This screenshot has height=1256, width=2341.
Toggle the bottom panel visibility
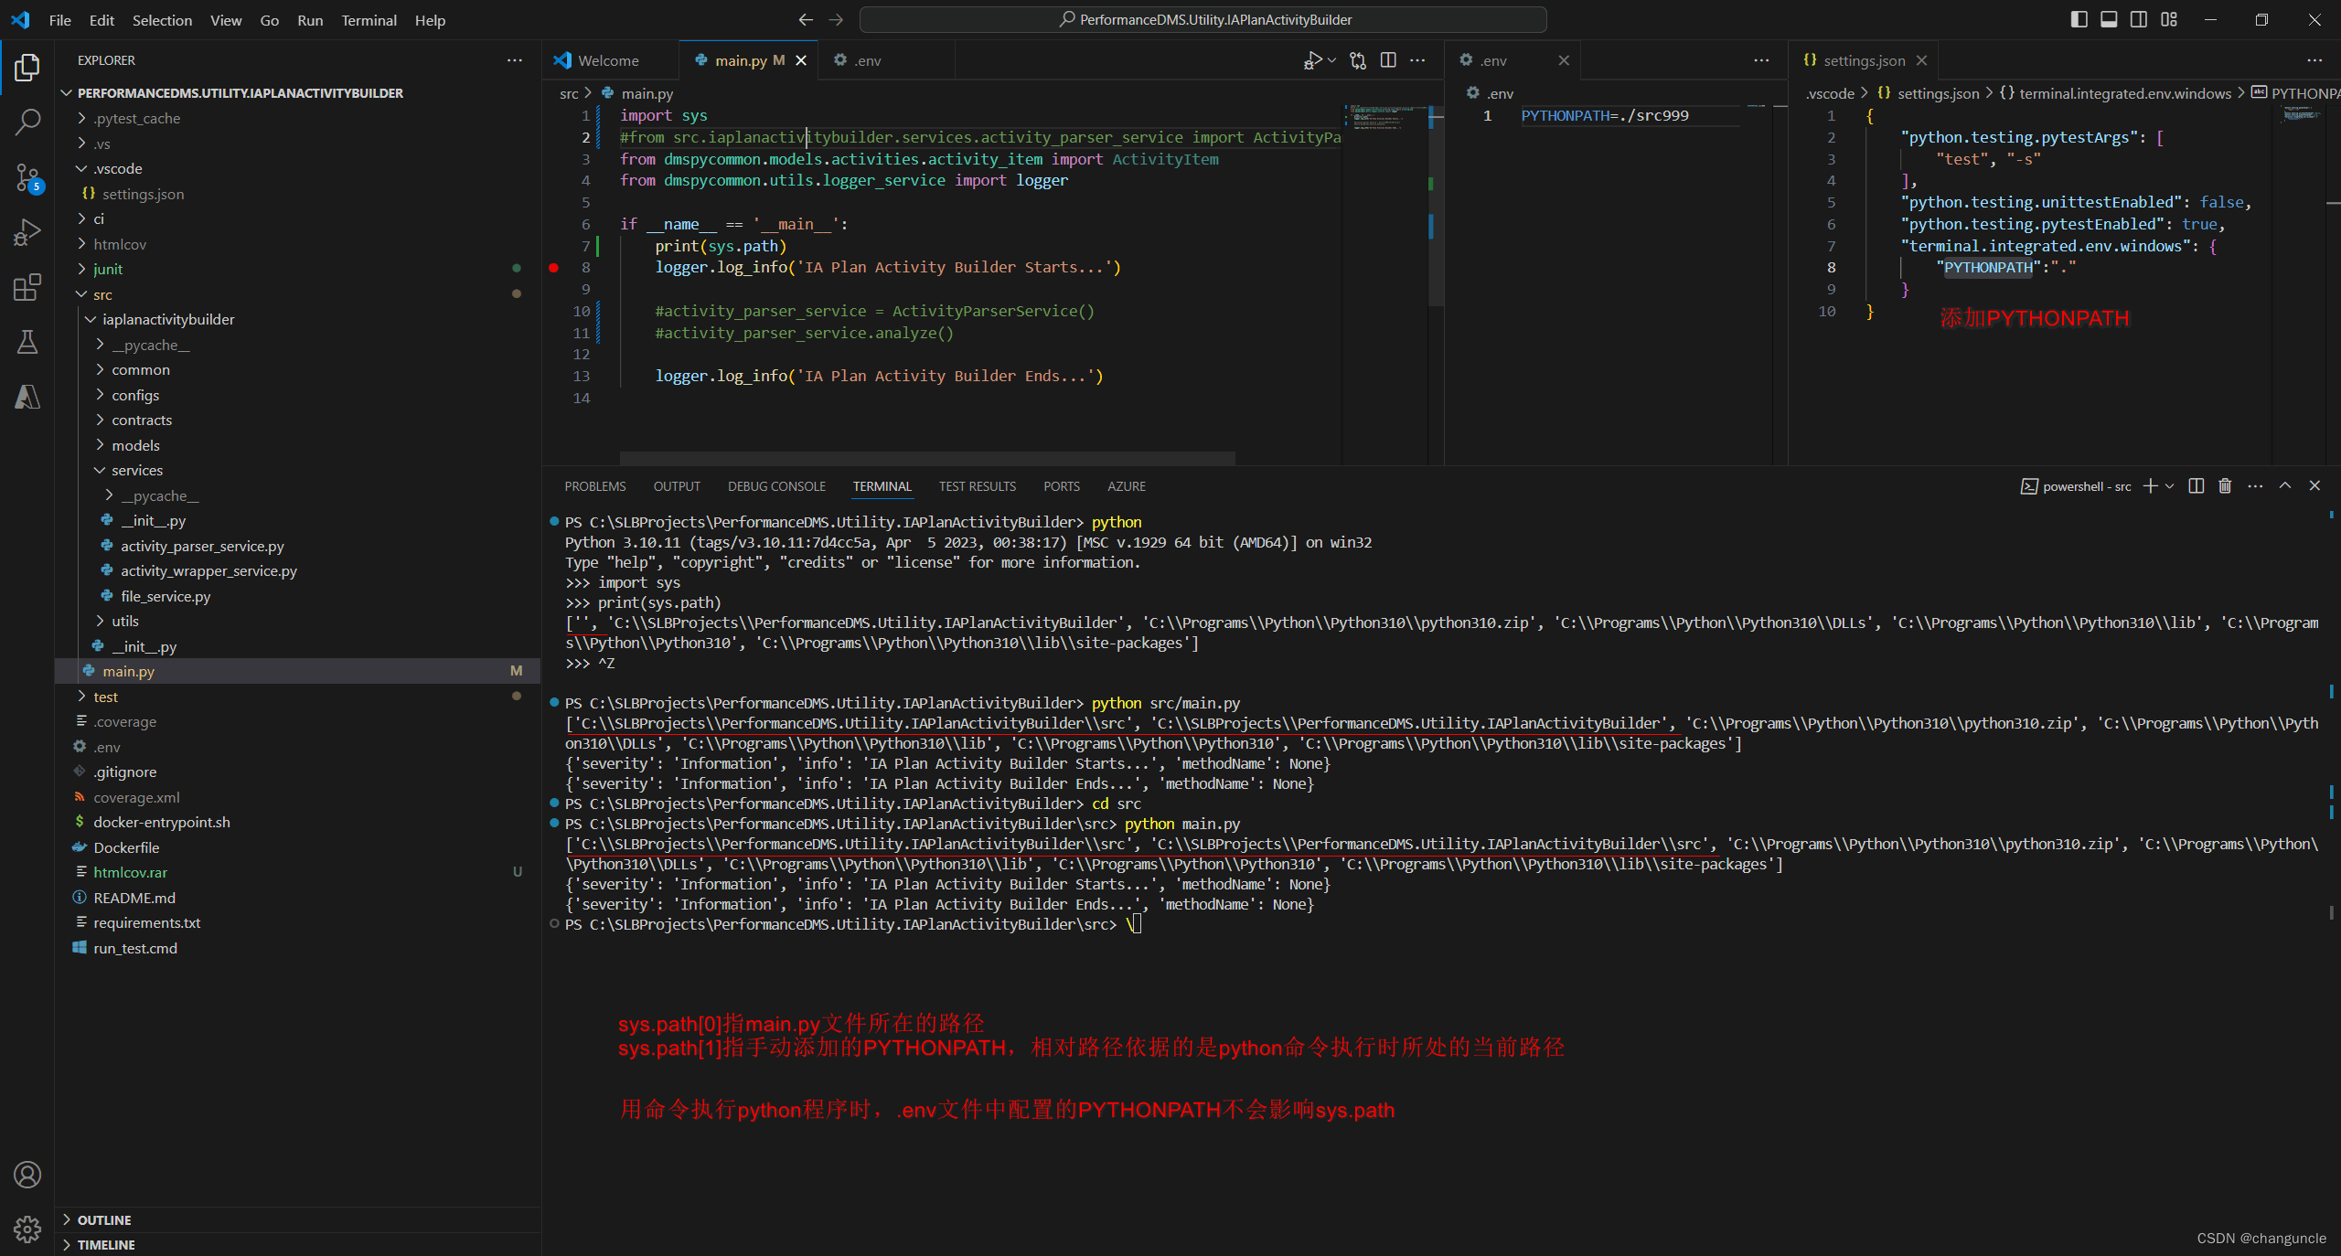pyautogui.click(x=2109, y=19)
